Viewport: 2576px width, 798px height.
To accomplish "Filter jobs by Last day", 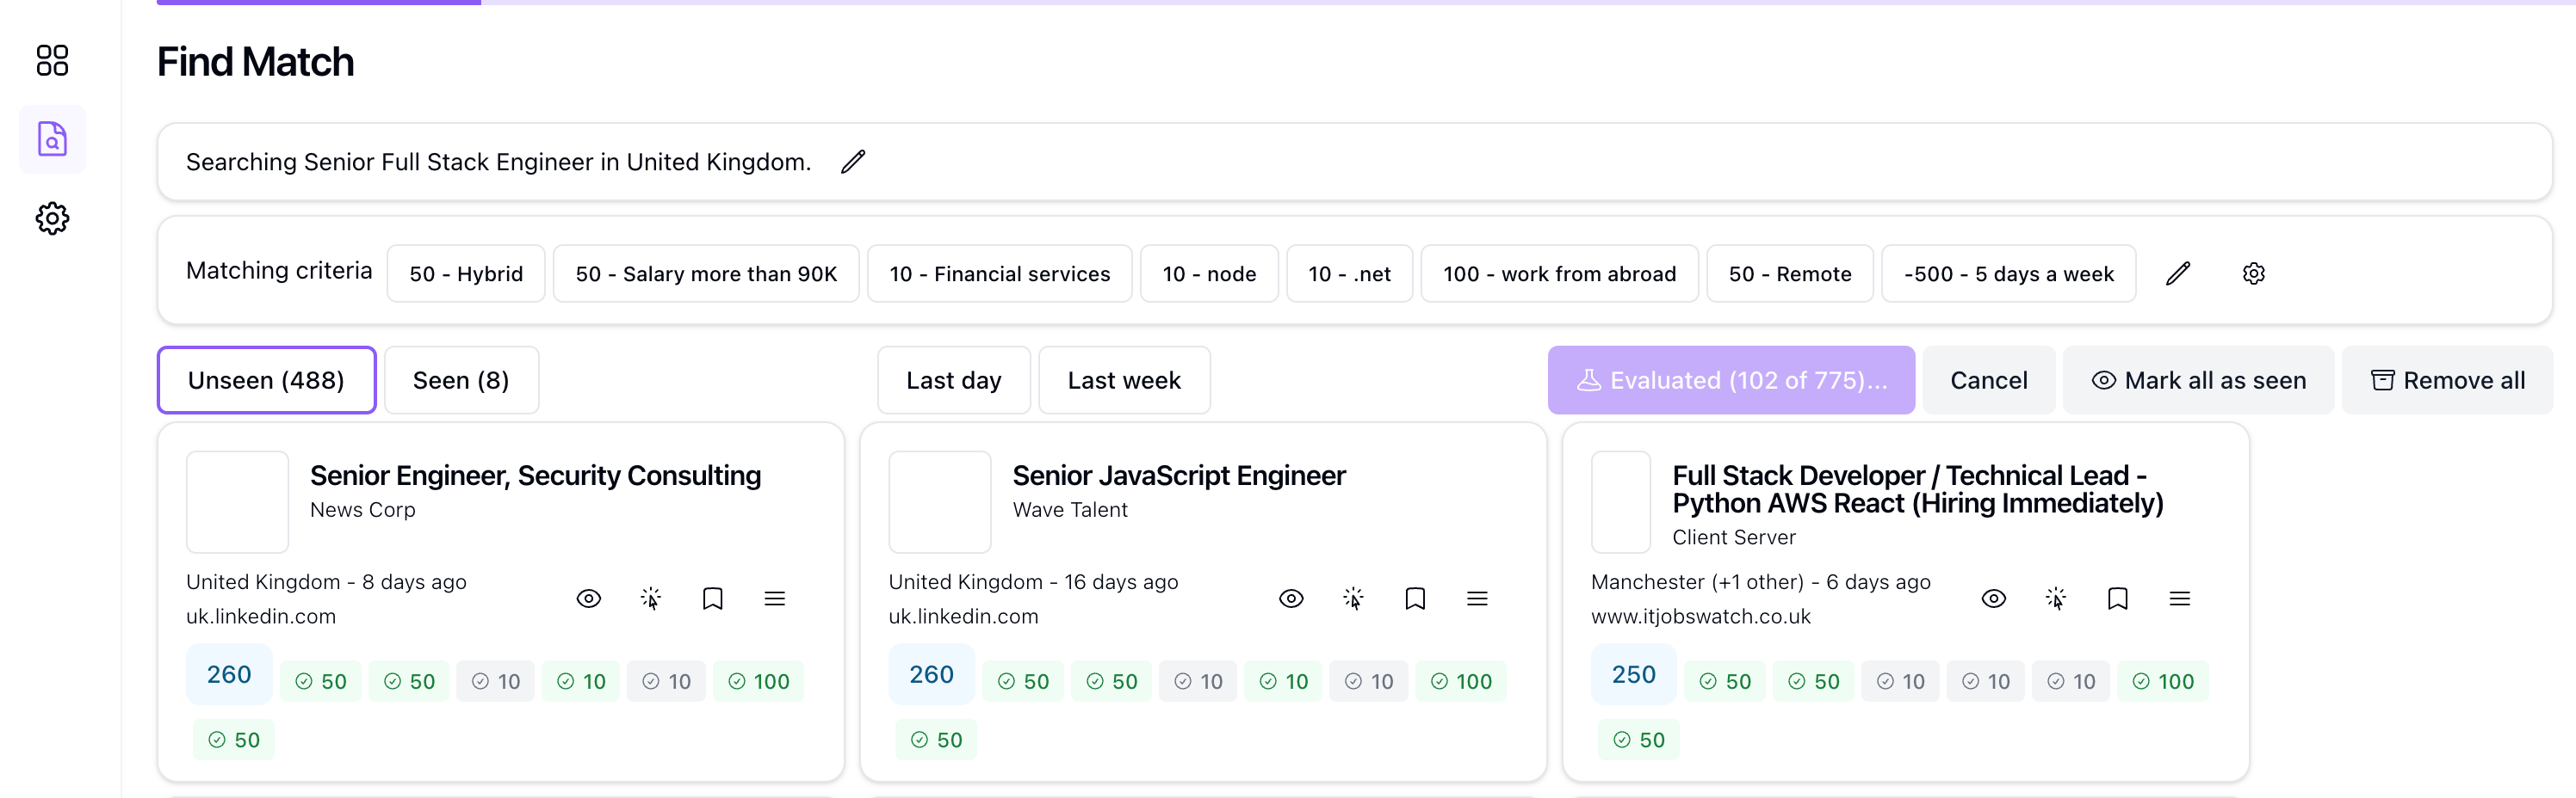I will tap(954, 381).
